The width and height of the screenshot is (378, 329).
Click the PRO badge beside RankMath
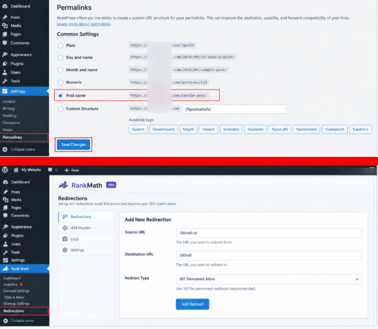point(111,185)
